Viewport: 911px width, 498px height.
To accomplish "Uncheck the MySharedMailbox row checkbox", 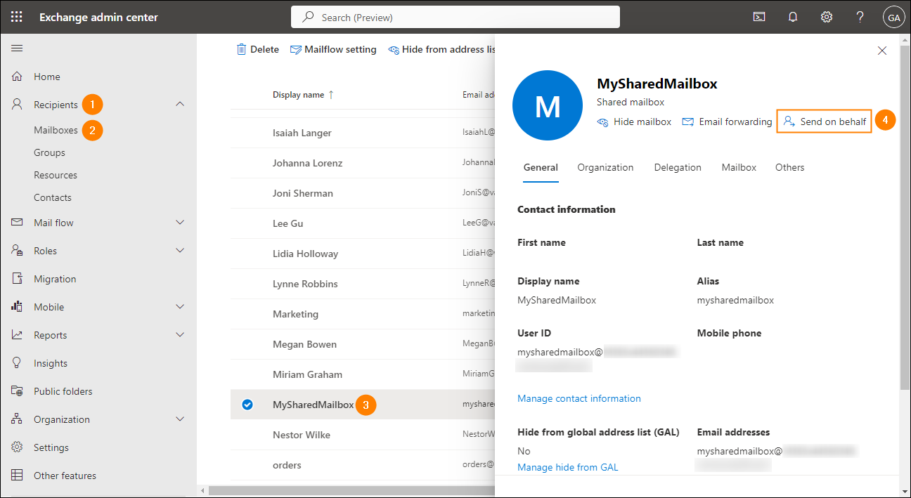I will 247,405.
